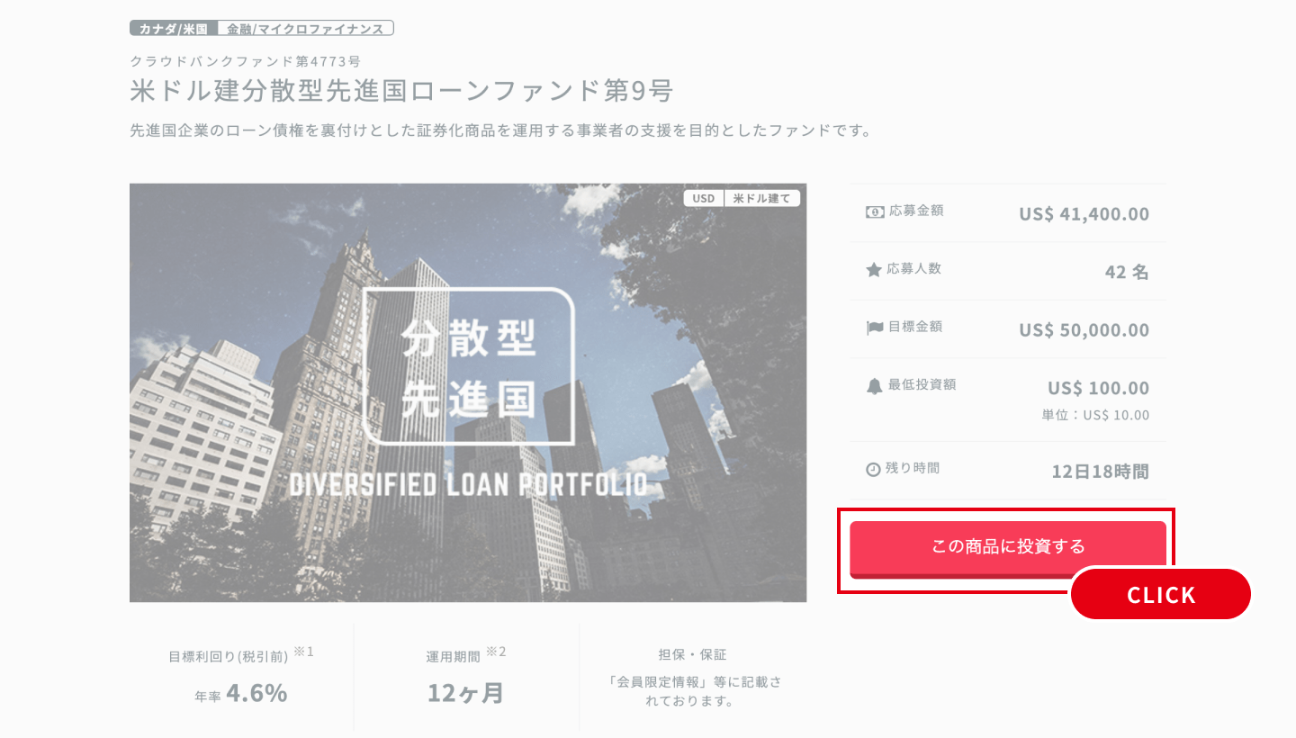Image resolution: width=1296 pixels, height=738 pixels.
Task: Click the この商品に投資する button
Action: coord(1008,548)
